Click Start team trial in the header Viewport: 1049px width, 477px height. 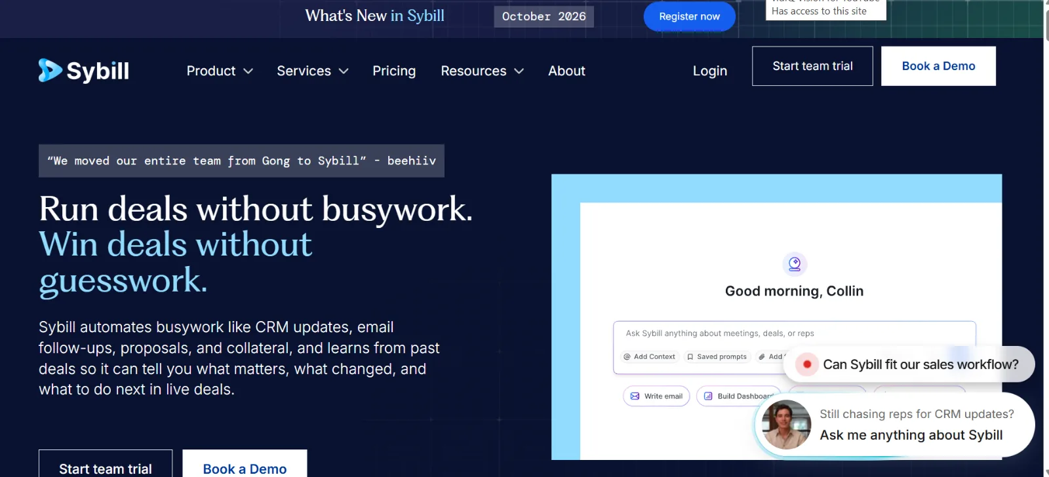click(x=812, y=66)
